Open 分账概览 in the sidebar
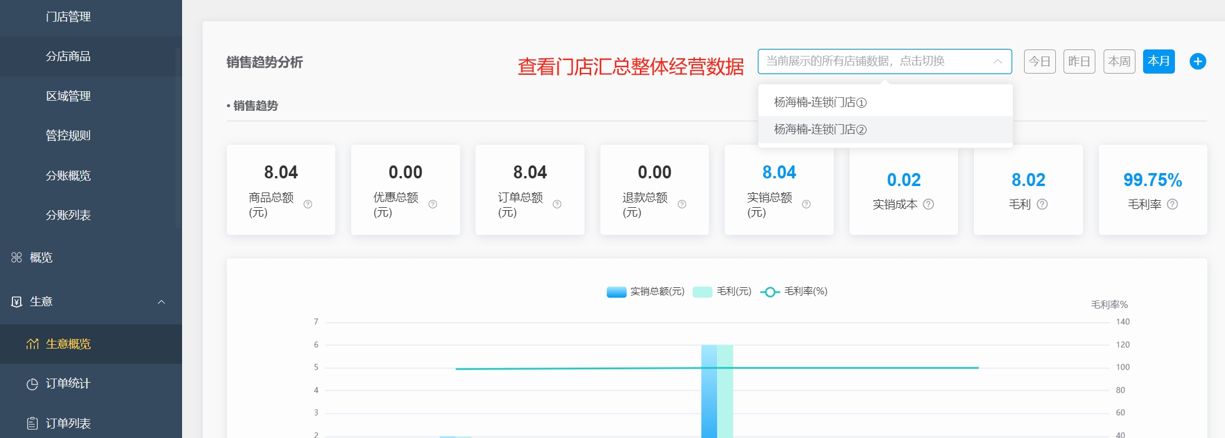Viewport: 1225px width, 438px height. (x=68, y=175)
